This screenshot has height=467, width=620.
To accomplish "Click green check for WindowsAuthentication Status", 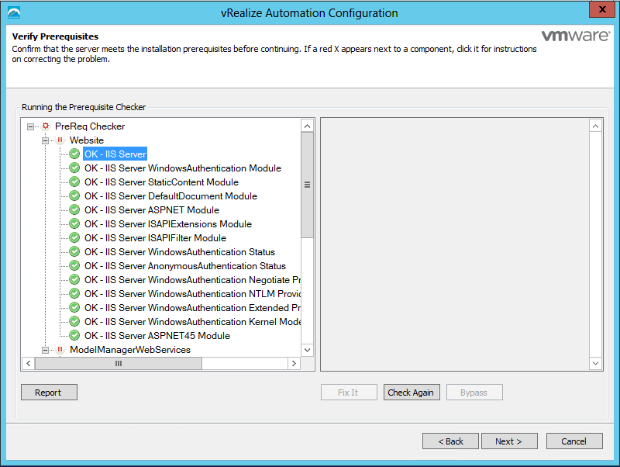I will tap(74, 251).
